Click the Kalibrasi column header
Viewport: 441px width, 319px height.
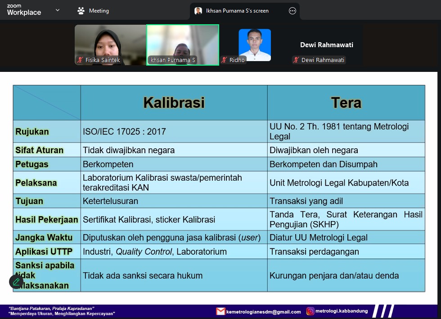(x=174, y=102)
